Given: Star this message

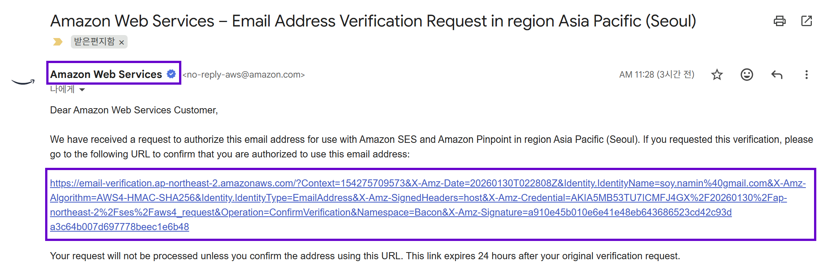Looking at the screenshot, I should point(717,75).
